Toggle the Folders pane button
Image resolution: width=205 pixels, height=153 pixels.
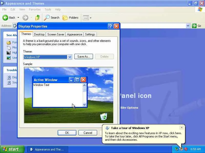coord(70,18)
